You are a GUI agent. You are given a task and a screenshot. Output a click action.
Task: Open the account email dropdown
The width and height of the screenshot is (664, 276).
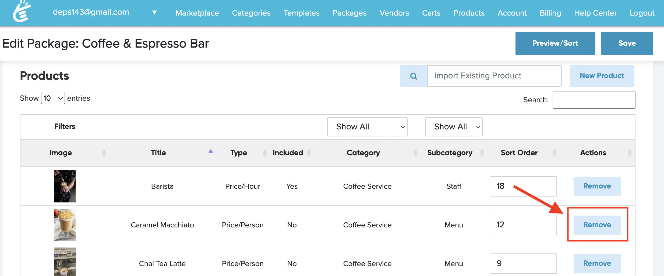coord(154,12)
